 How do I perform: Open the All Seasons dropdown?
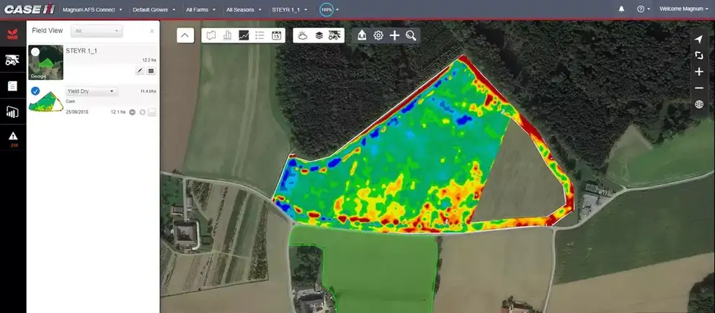pos(244,9)
